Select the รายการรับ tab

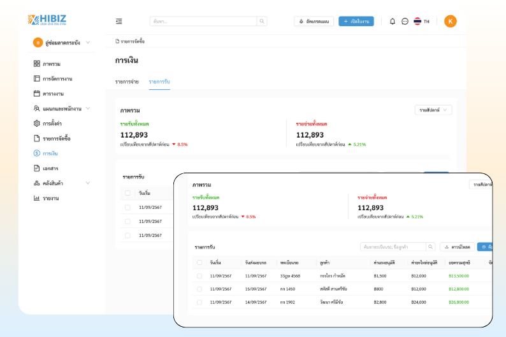159,82
